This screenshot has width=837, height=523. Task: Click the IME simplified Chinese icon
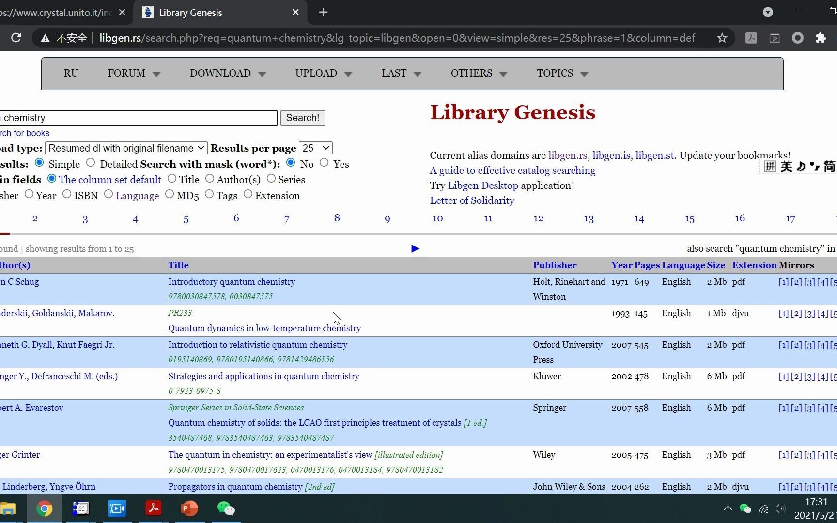[x=829, y=167]
